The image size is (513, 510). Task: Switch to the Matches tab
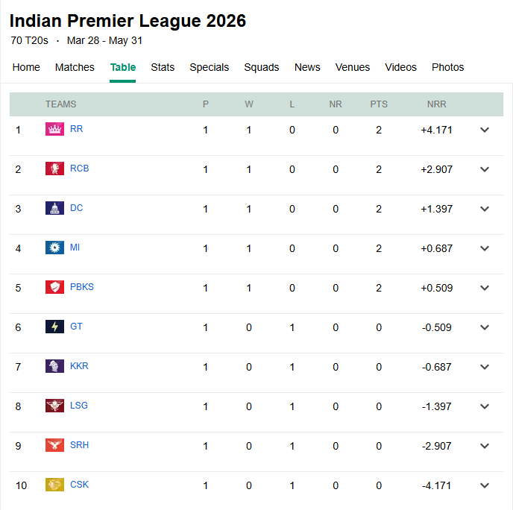[75, 67]
